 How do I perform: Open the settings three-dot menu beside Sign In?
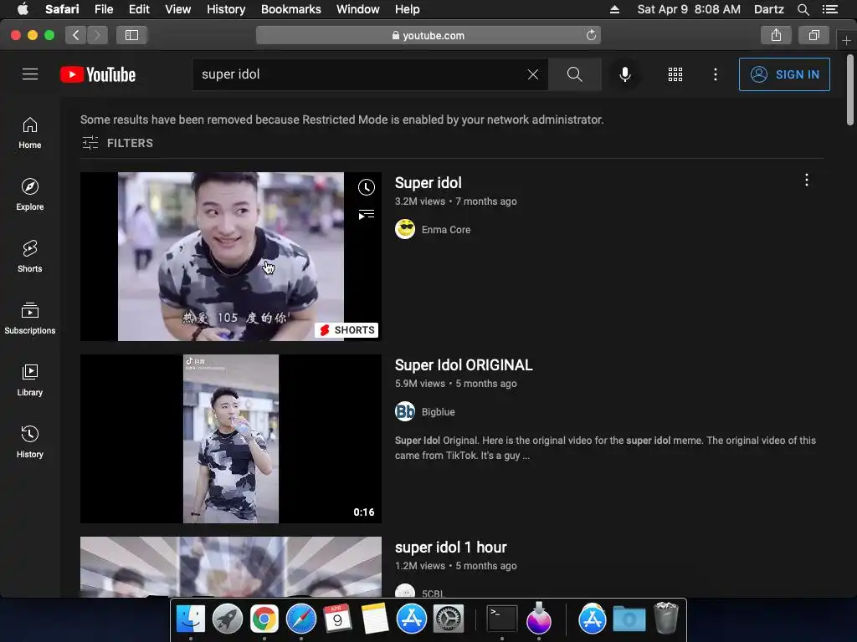pyautogui.click(x=715, y=74)
